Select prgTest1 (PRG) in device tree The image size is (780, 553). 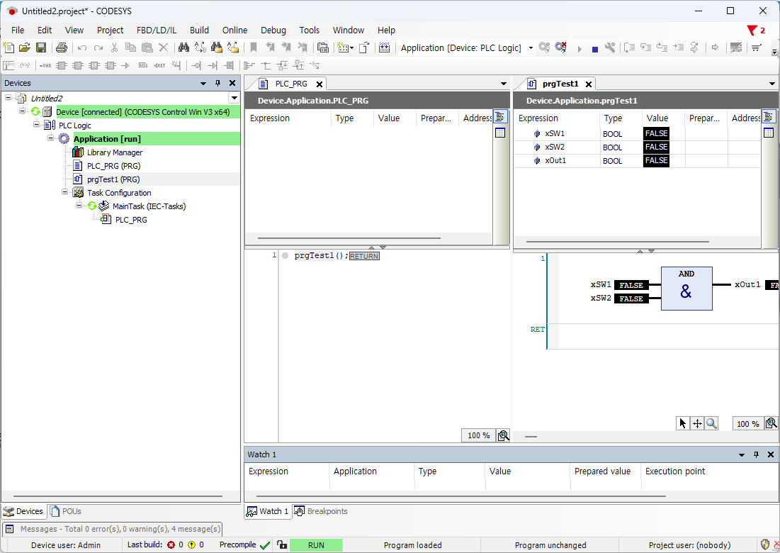113,179
